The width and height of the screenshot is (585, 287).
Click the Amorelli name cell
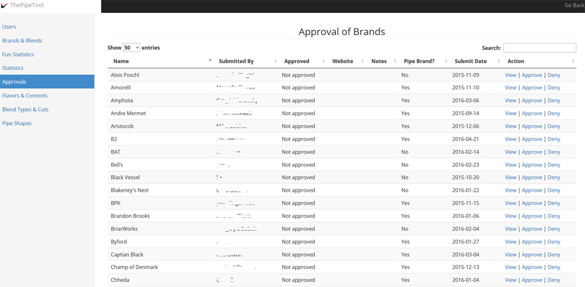click(x=121, y=88)
